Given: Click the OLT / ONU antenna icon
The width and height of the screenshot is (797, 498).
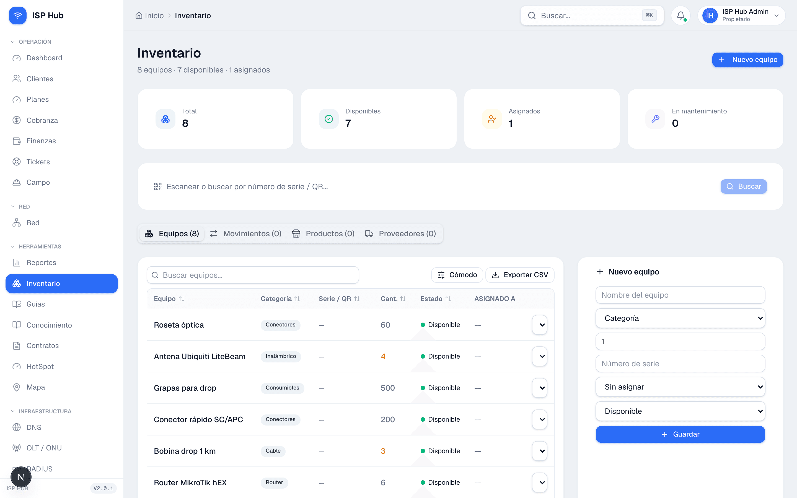Looking at the screenshot, I should pos(17,448).
